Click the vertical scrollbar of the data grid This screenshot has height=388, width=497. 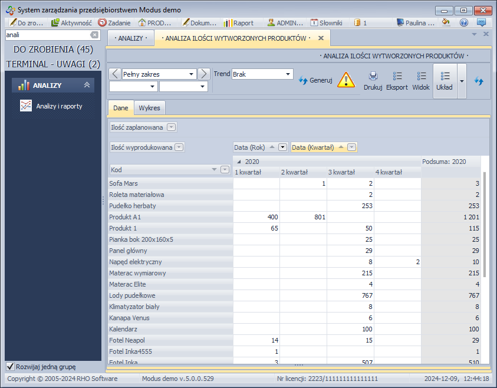[x=484, y=224]
